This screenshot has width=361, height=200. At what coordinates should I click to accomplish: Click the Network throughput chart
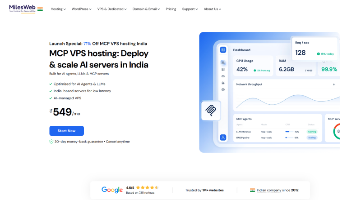[x=287, y=95]
